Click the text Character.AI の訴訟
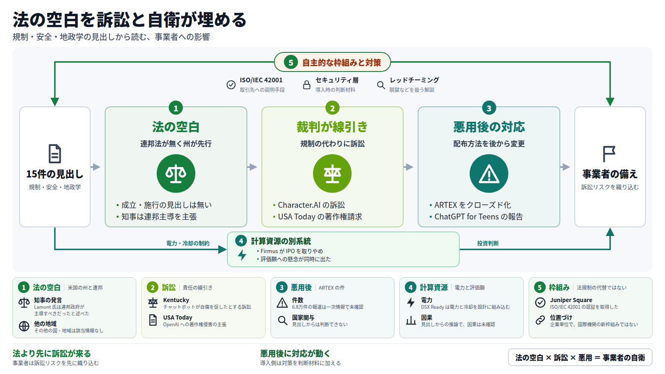Image resolution: width=665 pixels, height=374 pixels. pos(311,205)
